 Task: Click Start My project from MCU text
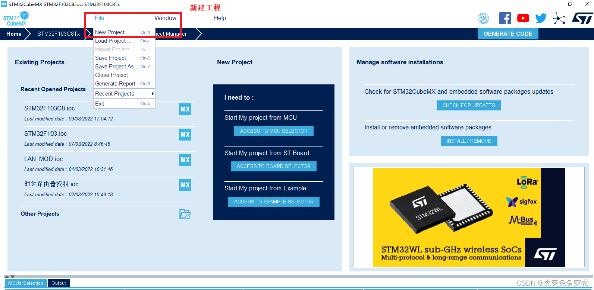pyautogui.click(x=261, y=117)
